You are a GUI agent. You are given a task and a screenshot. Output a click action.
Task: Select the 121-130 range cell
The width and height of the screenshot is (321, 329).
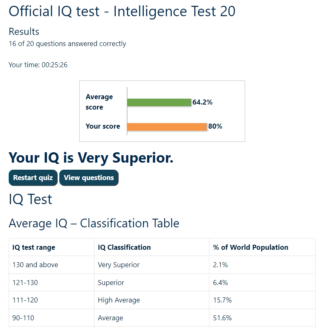click(x=25, y=283)
